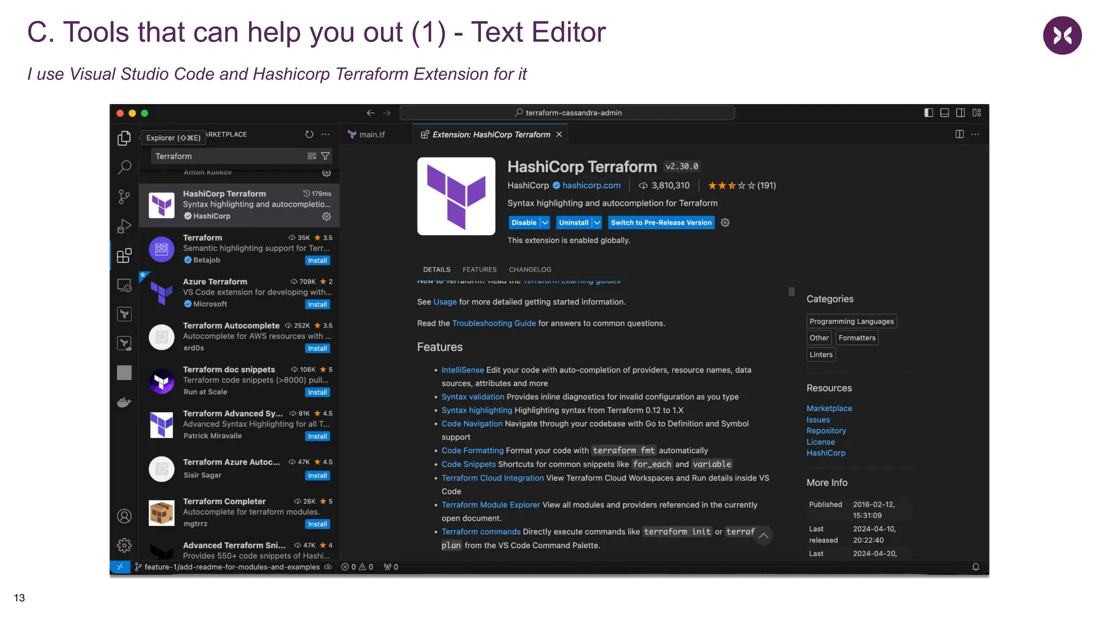Screen dimensions: 1099x618
Task: Open HashiCorp Terraform activity bar icon
Action: (124, 314)
